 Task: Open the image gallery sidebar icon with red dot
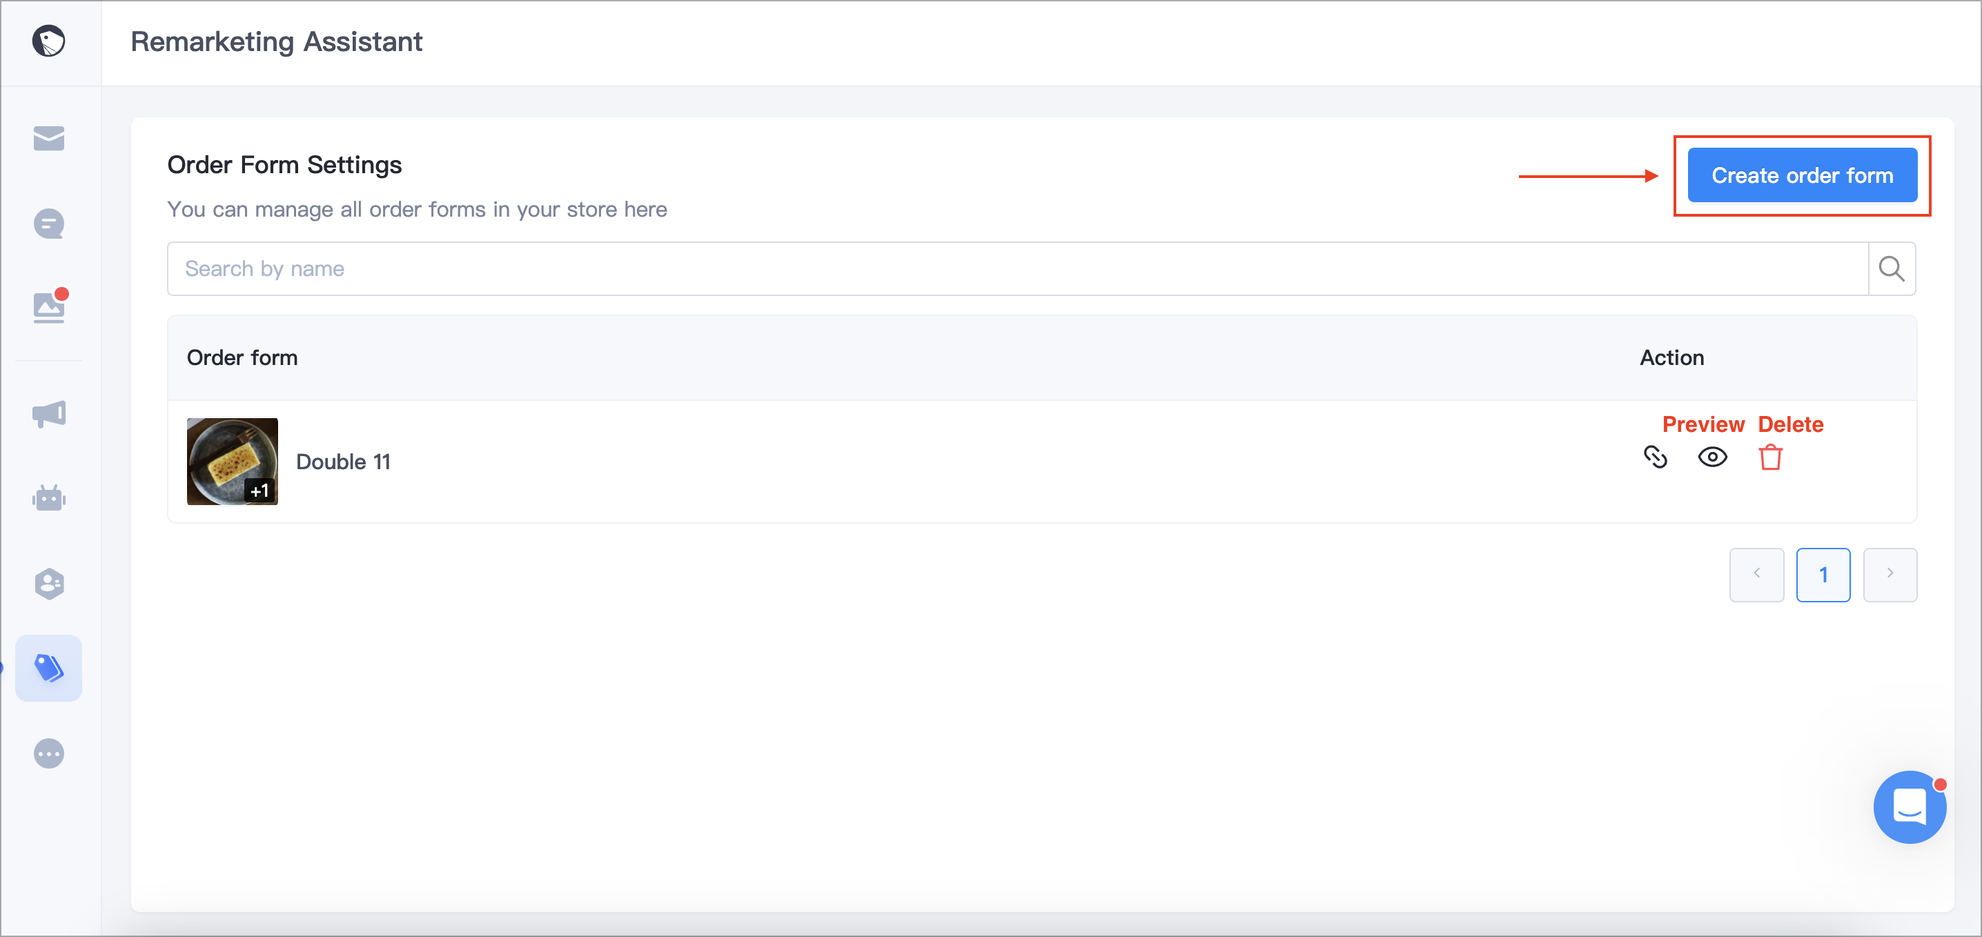pyautogui.click(x=50, y=306)
